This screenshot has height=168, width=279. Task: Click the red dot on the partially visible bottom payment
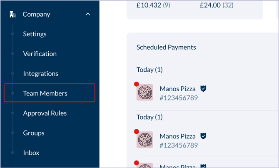click(x=137, y=163)
